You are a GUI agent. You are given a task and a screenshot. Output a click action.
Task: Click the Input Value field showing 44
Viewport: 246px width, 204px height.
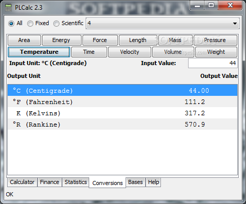coord(213,63)
